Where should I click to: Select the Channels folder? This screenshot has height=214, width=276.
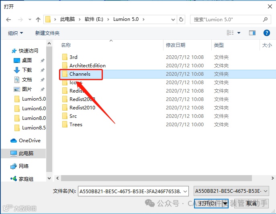80,74
